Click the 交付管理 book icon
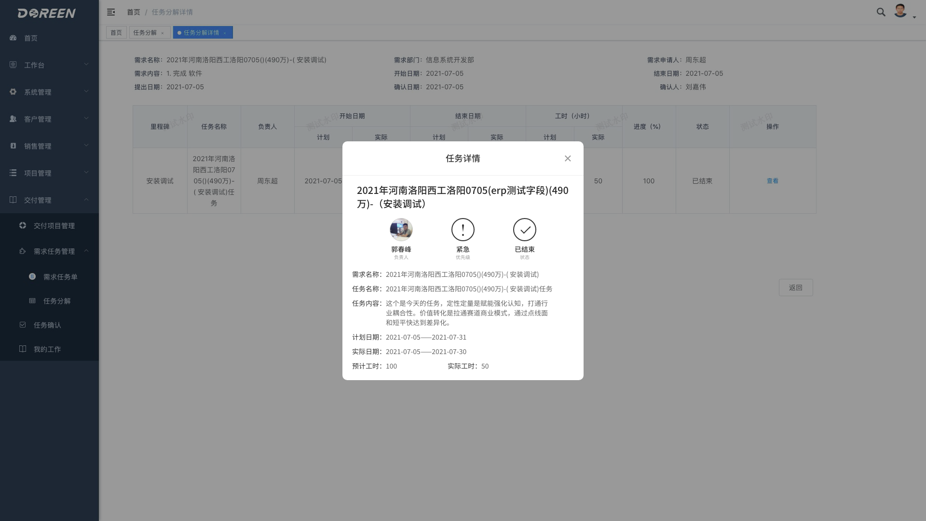The height and width of the screenshot is (521, 926). pyautogui.click(x=13, y=200)
